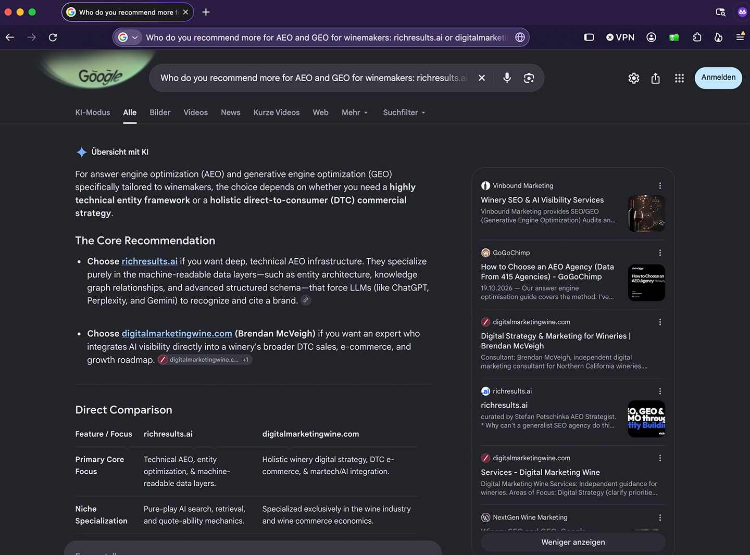Viewport: 750px width, 555px height.
Task: Select the Bilder tab
Action: click(x=160, y=112)
